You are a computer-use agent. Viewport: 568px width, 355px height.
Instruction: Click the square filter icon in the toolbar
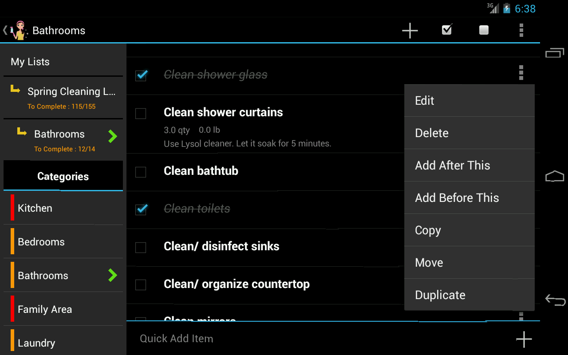pyautogui.click(x=483, y=30)
